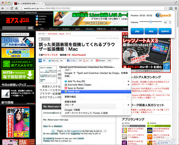Bookmark this page with the star
The width and height of the screenshot is (179, 145).
point(166,8)
